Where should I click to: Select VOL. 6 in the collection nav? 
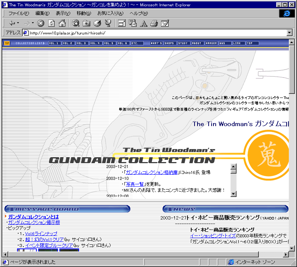(123, 43)
